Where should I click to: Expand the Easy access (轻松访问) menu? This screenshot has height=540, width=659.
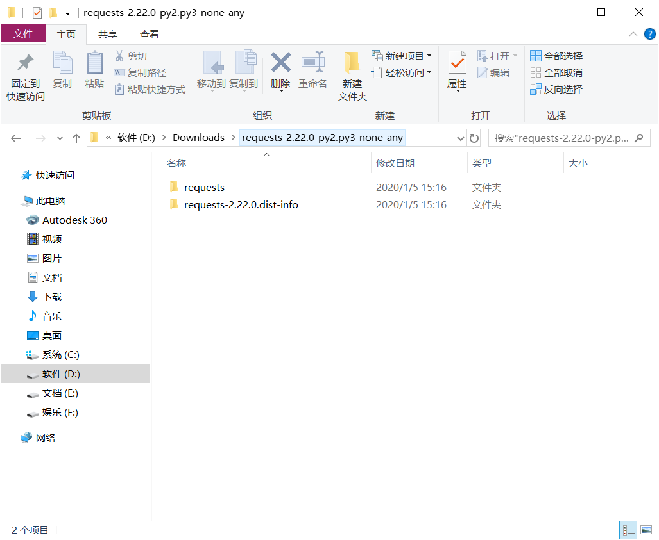point(402,72)
